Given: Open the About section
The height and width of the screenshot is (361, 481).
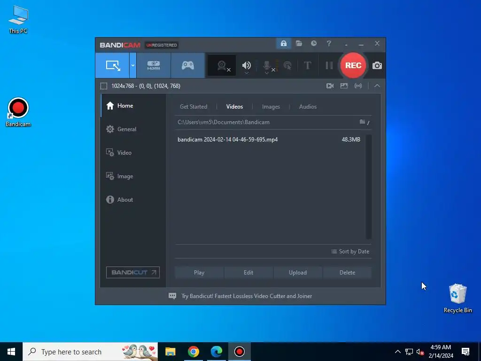Looking at the screenshot, I should pyautogui.click(x=133, y=199).
